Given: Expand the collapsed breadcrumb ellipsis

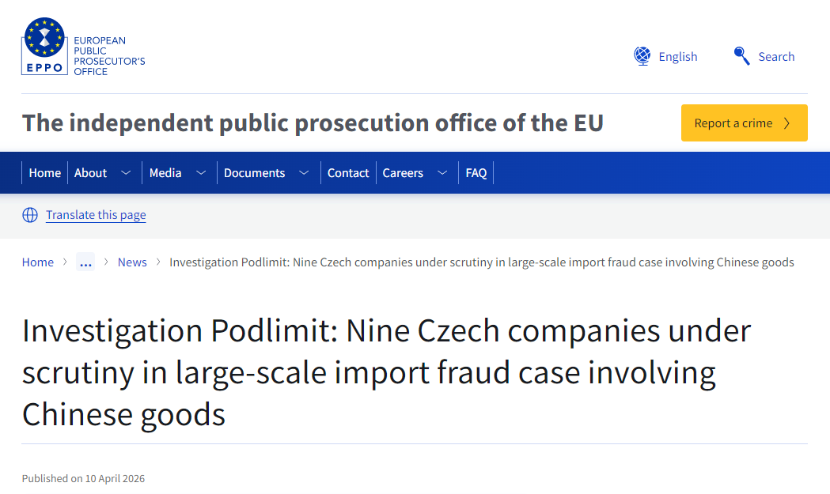Looking at the screenshot, I should coord(85,262).
